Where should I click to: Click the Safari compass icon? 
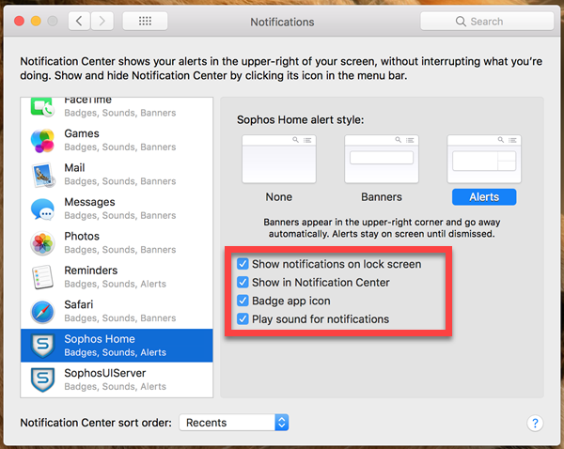[42, 311]
